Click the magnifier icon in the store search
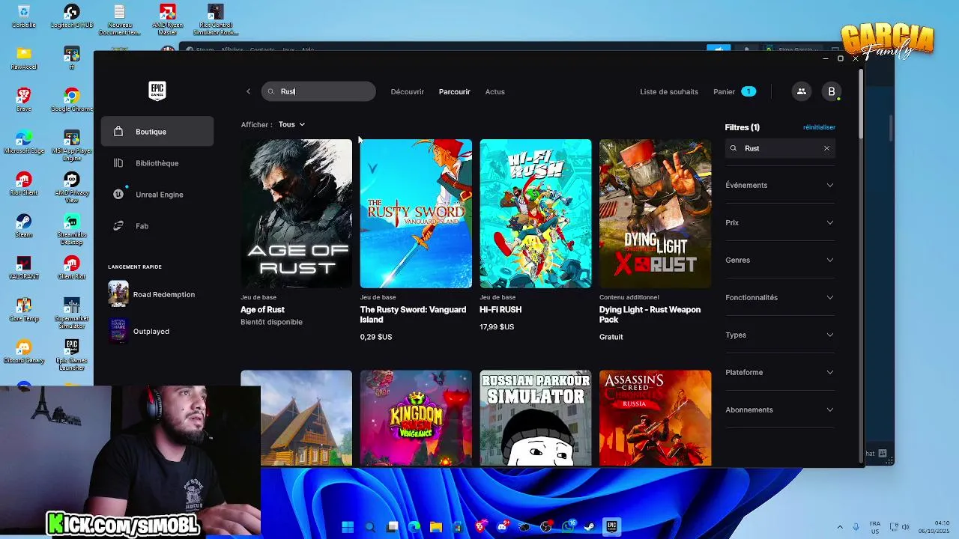 point(271,91)
